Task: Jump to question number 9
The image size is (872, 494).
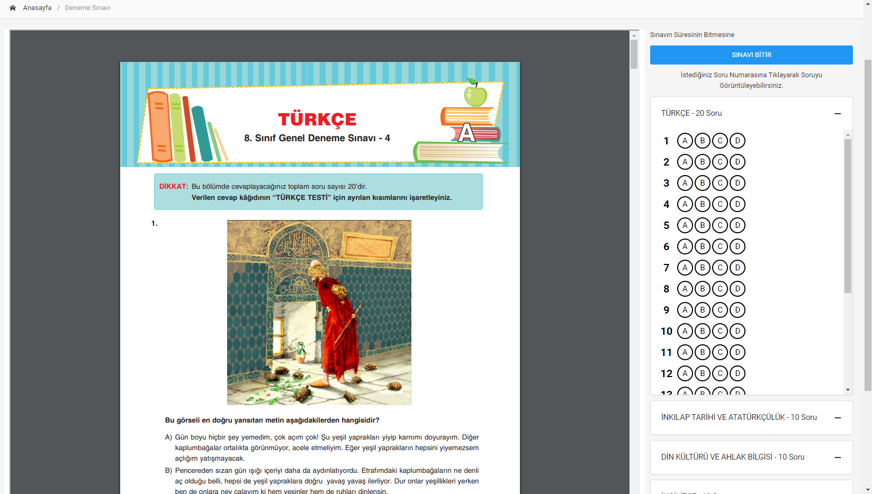Action: click(x=666, y=310)
